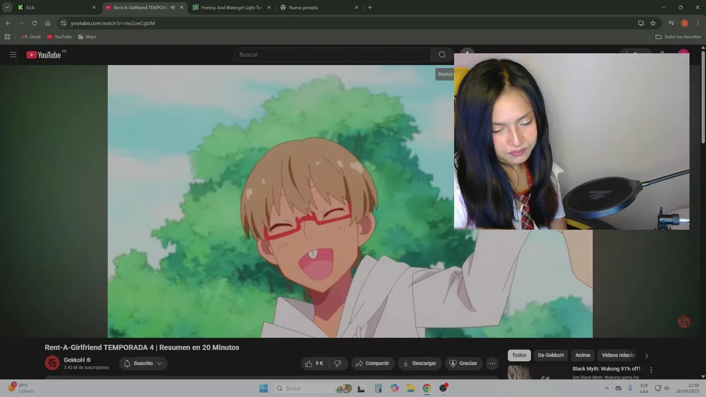Open GekkoH channel avatar

pos(52,363)
